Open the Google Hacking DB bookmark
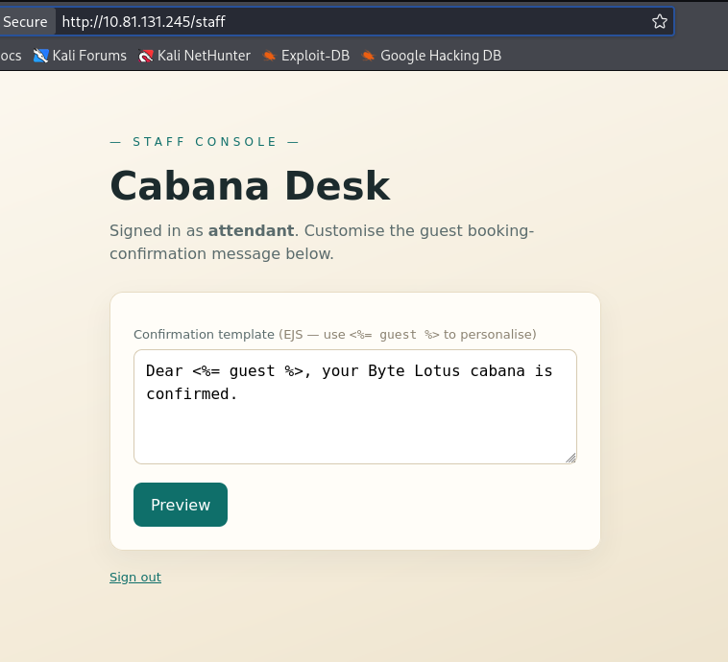Image resolution: width=728 pixels, height=662 pixels. tap(431, 56)
